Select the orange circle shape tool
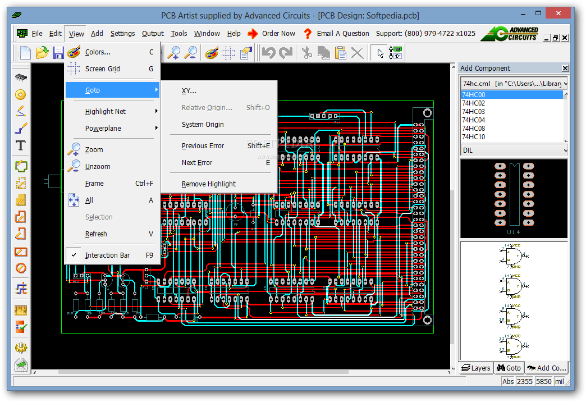 [21, 268]
